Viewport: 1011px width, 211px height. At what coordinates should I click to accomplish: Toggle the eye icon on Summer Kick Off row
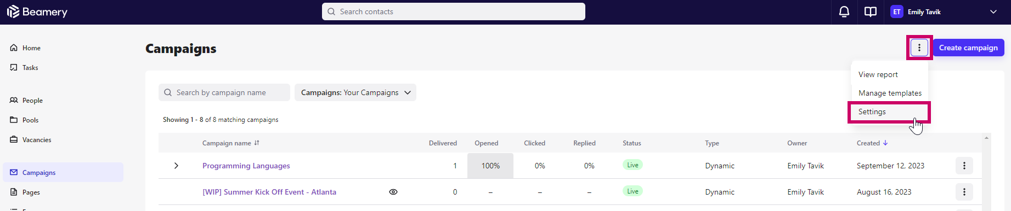(x=393, y=192)
